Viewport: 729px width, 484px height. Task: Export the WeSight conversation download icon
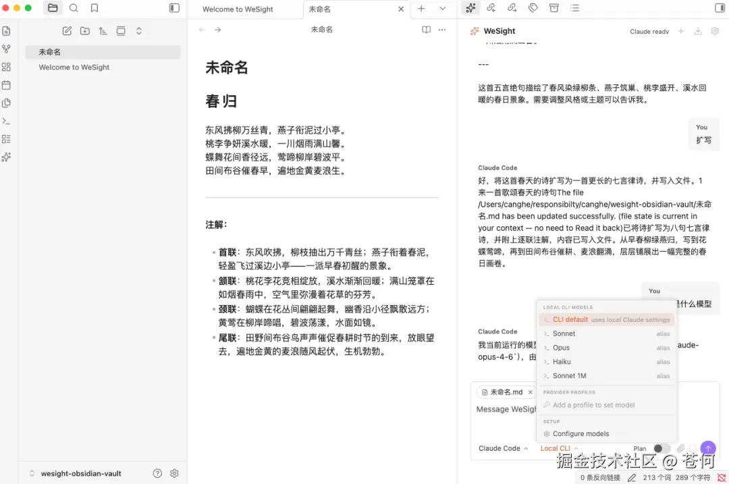pos(698,31)
